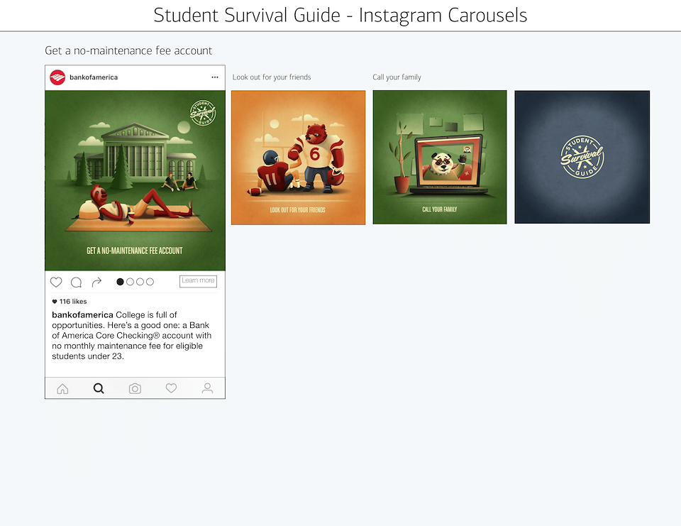Like the post with the heart icon
Viewport: 681px width, 526px height.
(x=56, y=282)
